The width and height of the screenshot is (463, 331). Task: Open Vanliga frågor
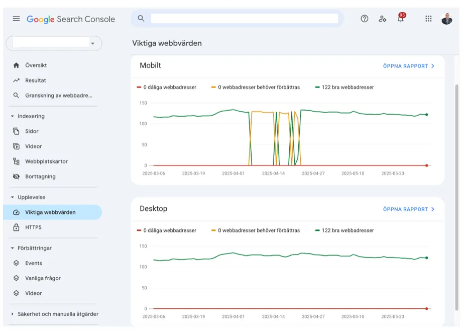tap(43, 278)
